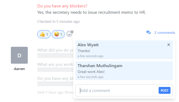
Task: Click the 'Great work Alex!' comment text
Action: 91,72
